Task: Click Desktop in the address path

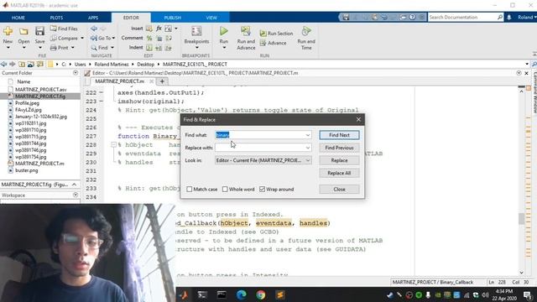Action: [145, 65]
